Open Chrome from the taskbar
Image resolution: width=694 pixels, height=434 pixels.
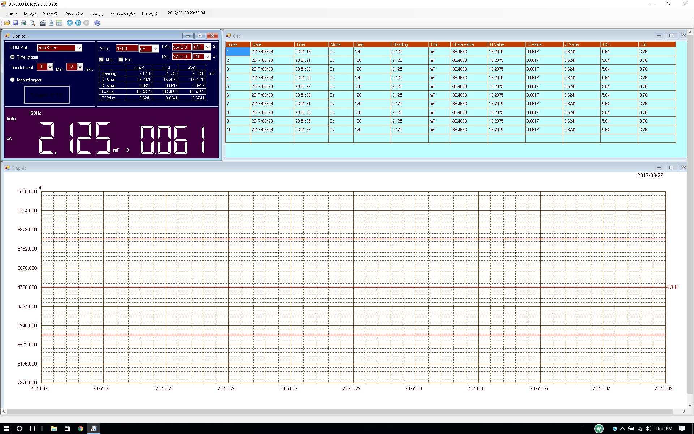tap(81, 429)
